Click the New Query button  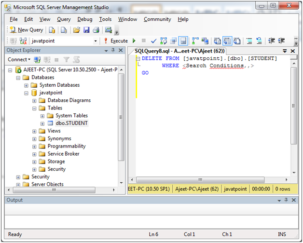click(x=27, y=30)
